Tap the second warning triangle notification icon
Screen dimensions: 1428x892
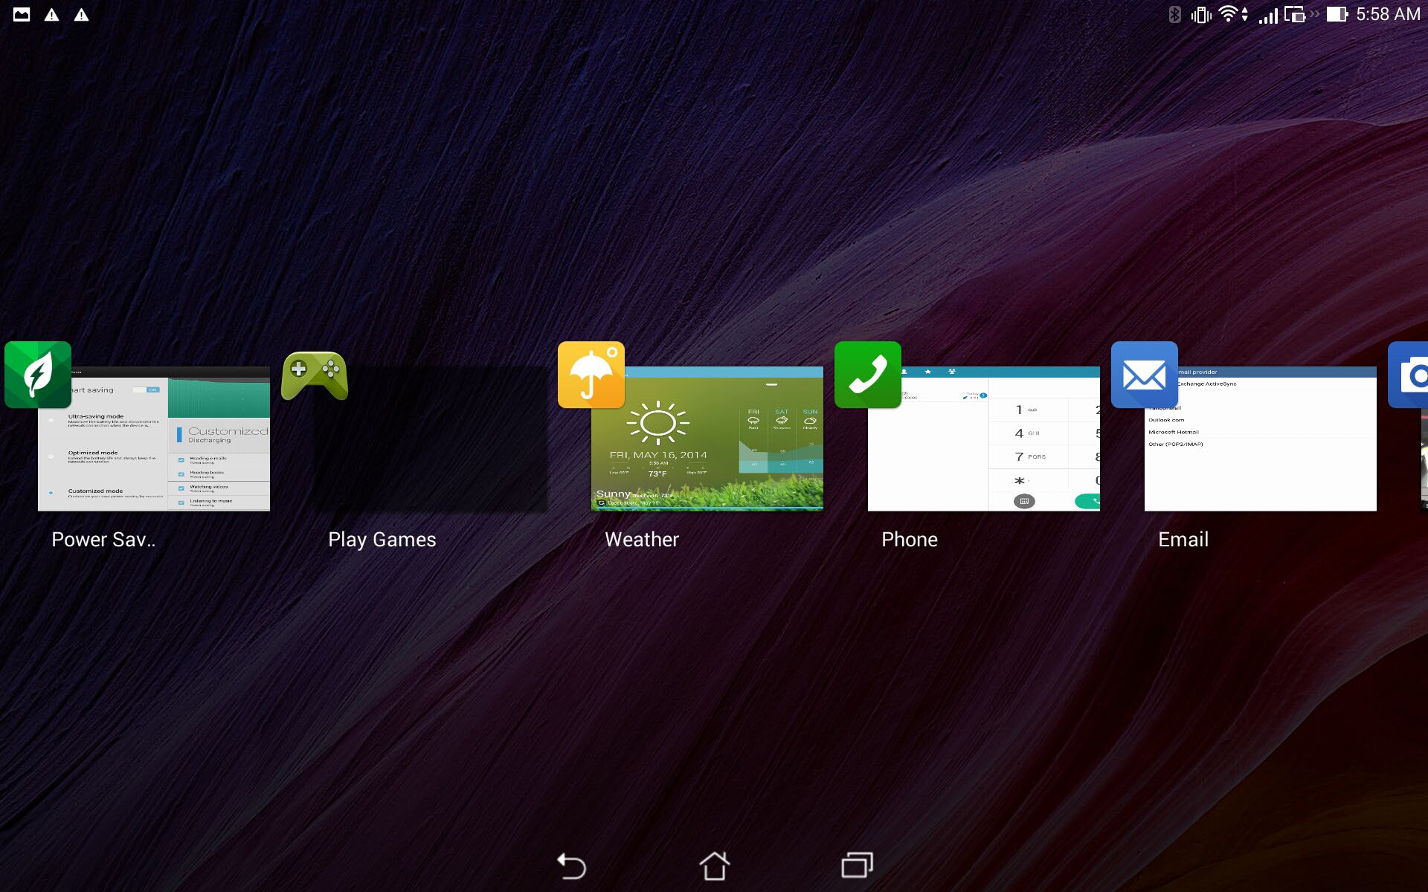pos(81,15)
